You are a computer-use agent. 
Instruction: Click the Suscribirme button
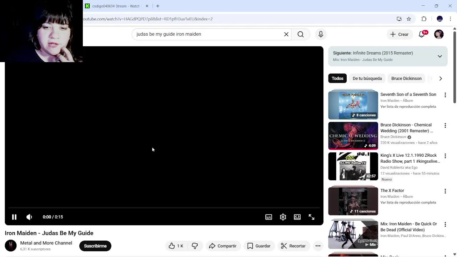[x=95, y=246]
